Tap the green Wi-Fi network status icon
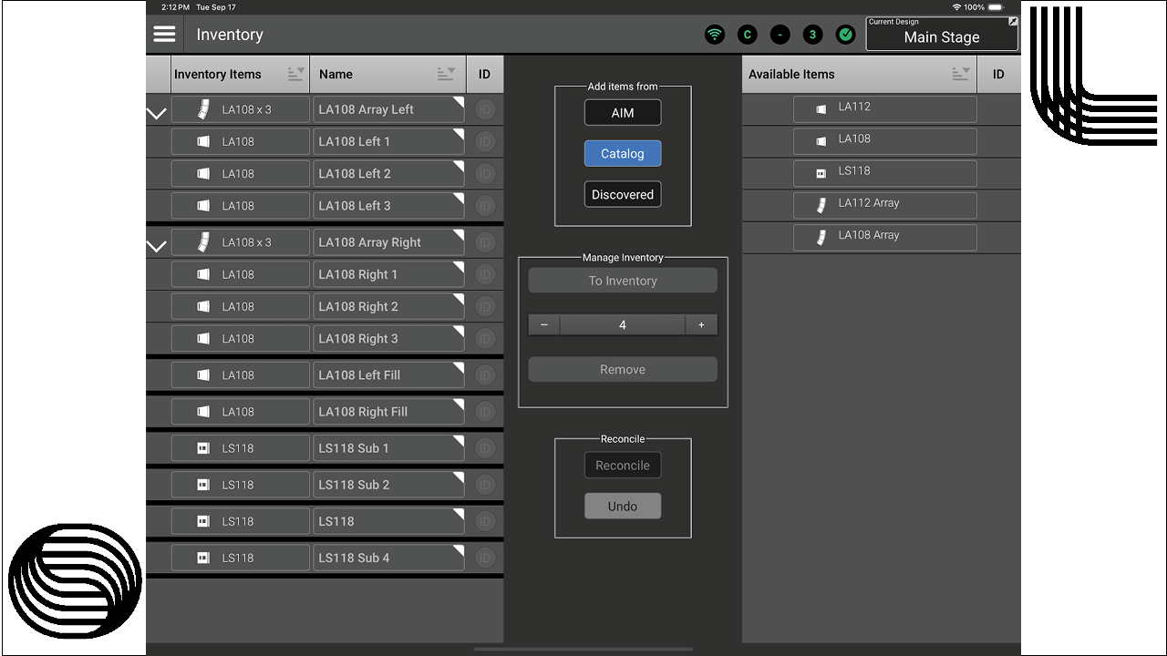 point(715,35)
